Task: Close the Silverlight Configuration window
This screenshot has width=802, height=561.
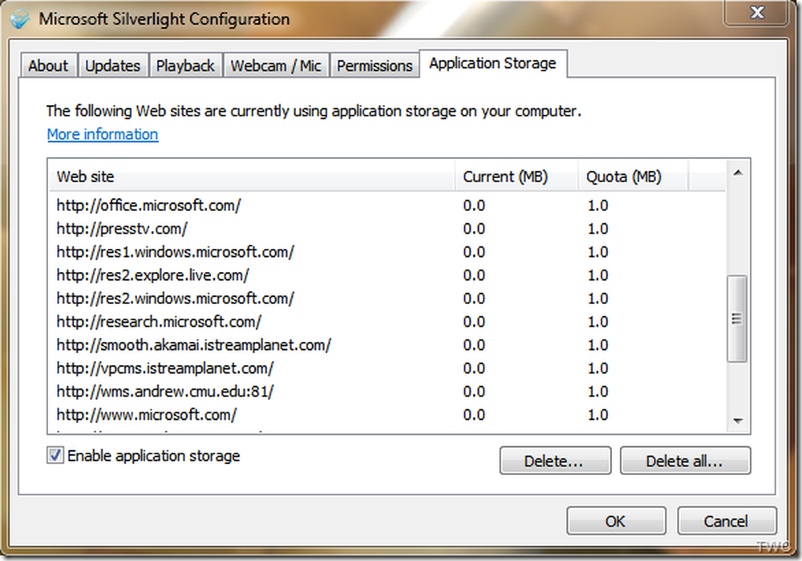Action: pos(756,12)
